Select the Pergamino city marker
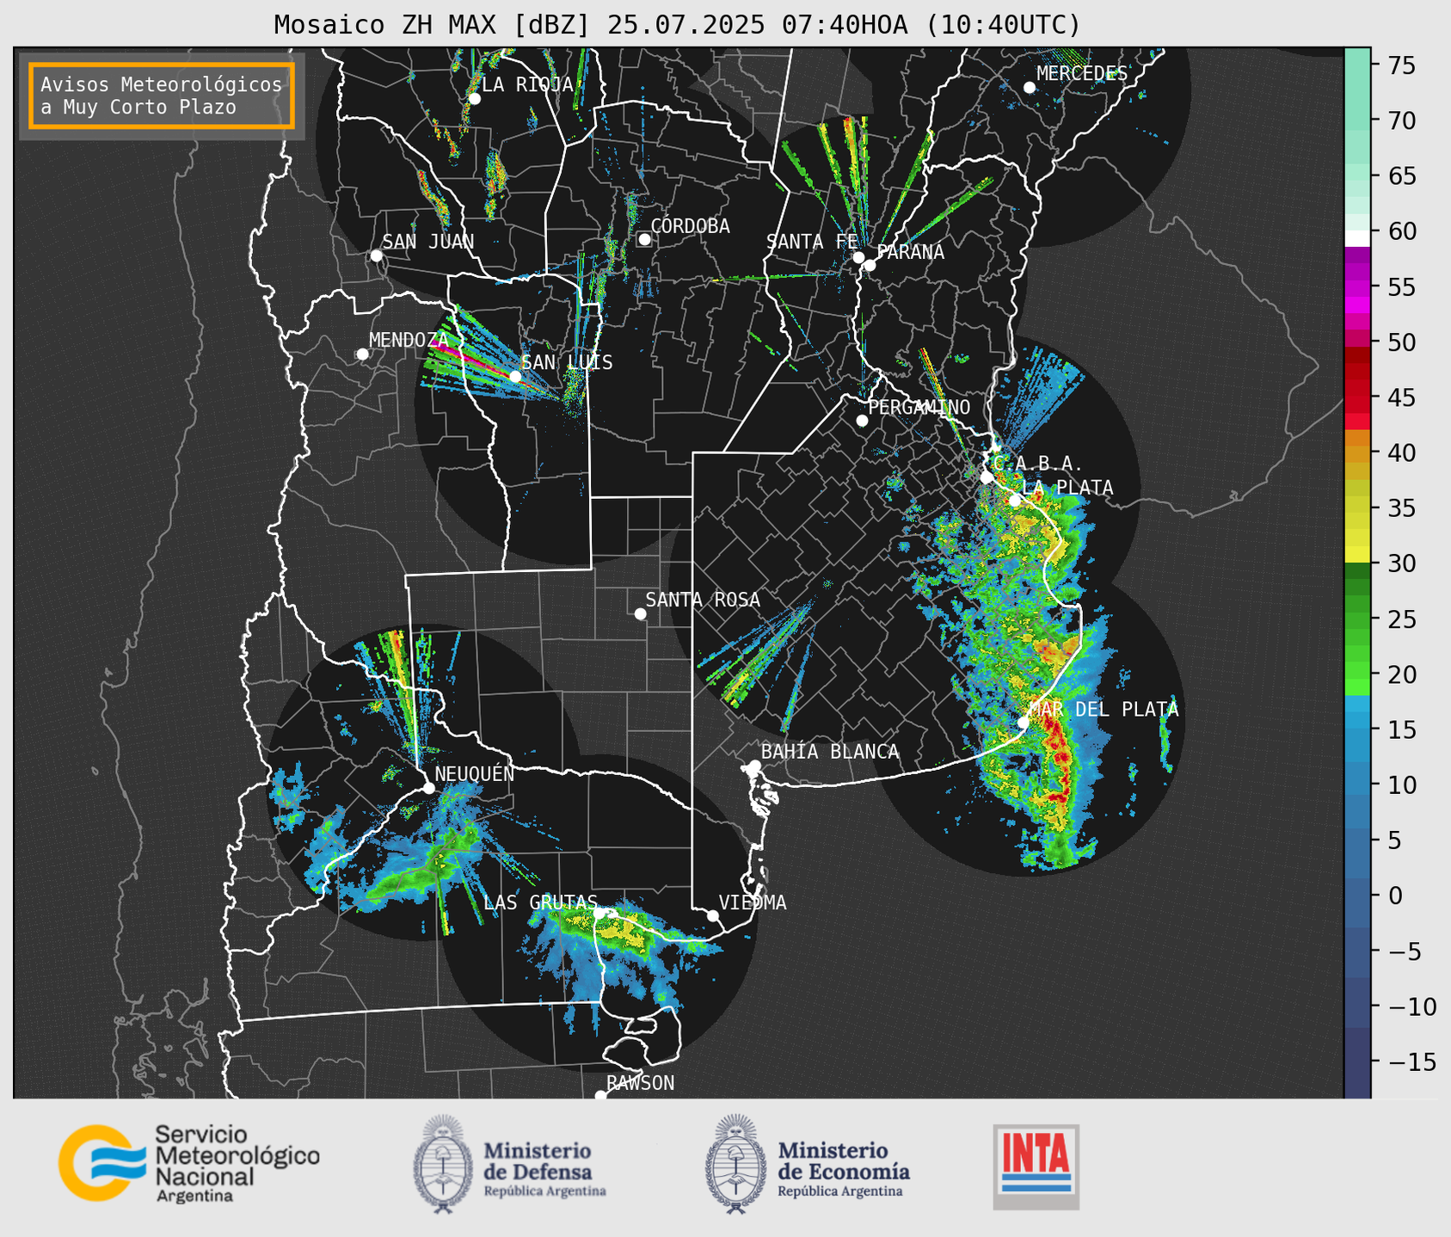The image size is (1451, 1237). [862, 421]
